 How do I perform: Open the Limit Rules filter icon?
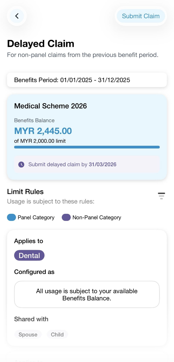coord(161,196)
